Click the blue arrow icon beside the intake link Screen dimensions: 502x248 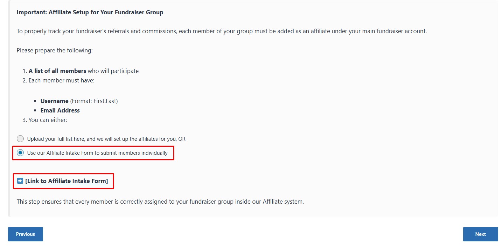[20, 181]
